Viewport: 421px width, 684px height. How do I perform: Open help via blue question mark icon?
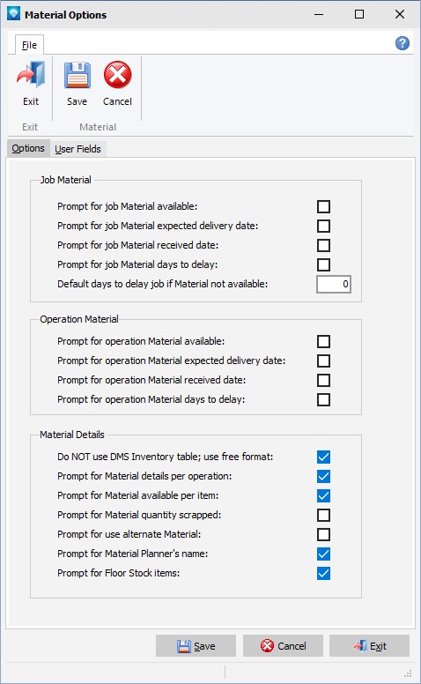[x=403, y=43]
